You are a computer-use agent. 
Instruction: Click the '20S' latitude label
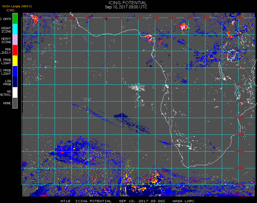pos(240,117)
